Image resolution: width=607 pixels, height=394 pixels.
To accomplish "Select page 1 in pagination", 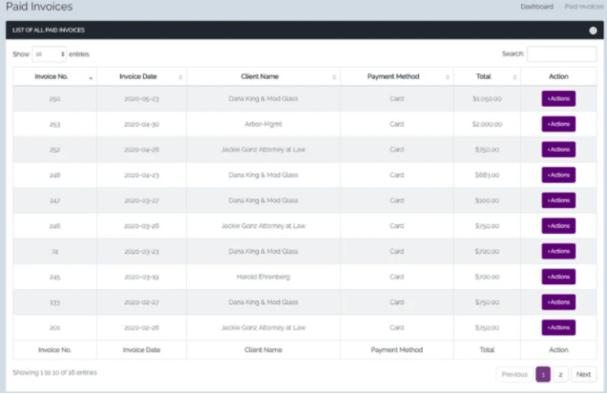I will (x=543, y=374).
